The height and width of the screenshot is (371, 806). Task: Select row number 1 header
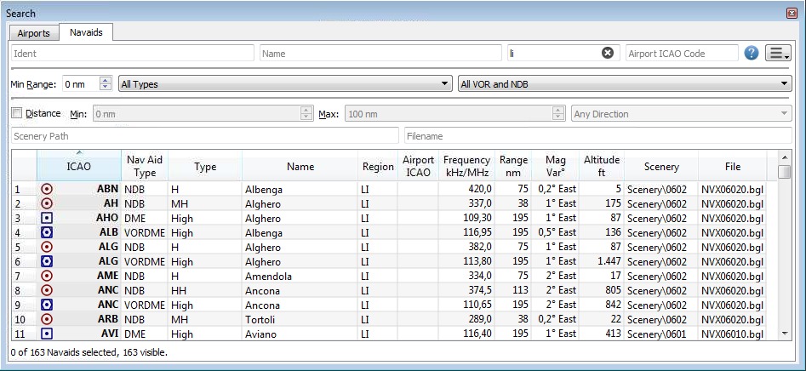coord(24,189)
